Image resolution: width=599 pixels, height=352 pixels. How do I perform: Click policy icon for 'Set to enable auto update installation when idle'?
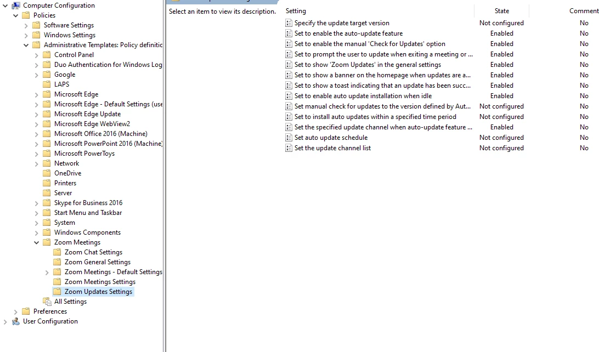tap(289, 96)
